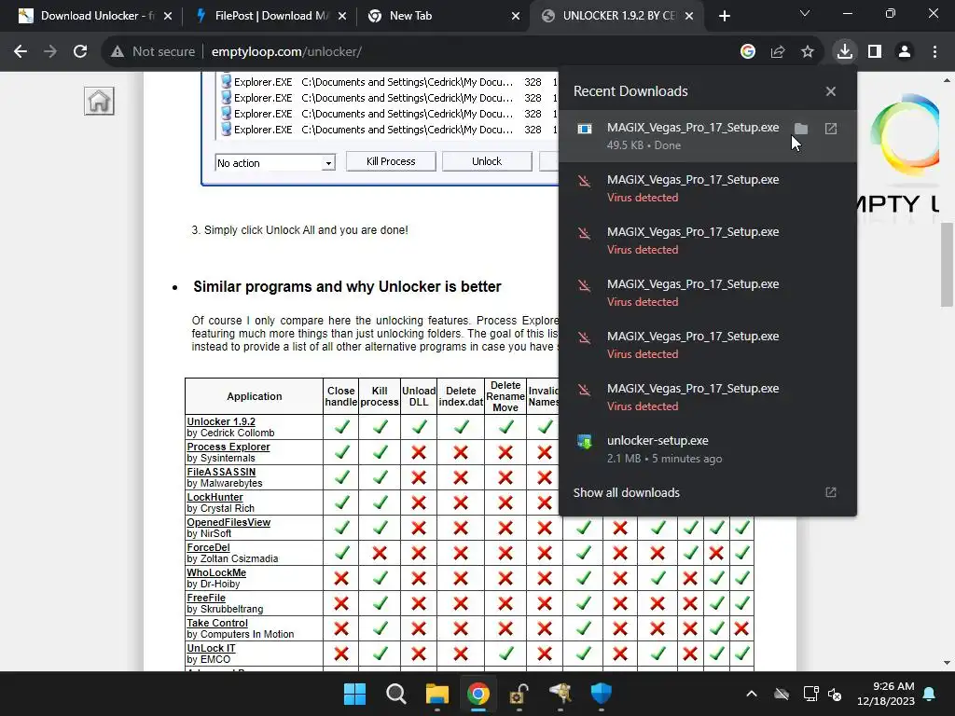Open the FreeFile link
955x716 pixels.
(206, 598)
